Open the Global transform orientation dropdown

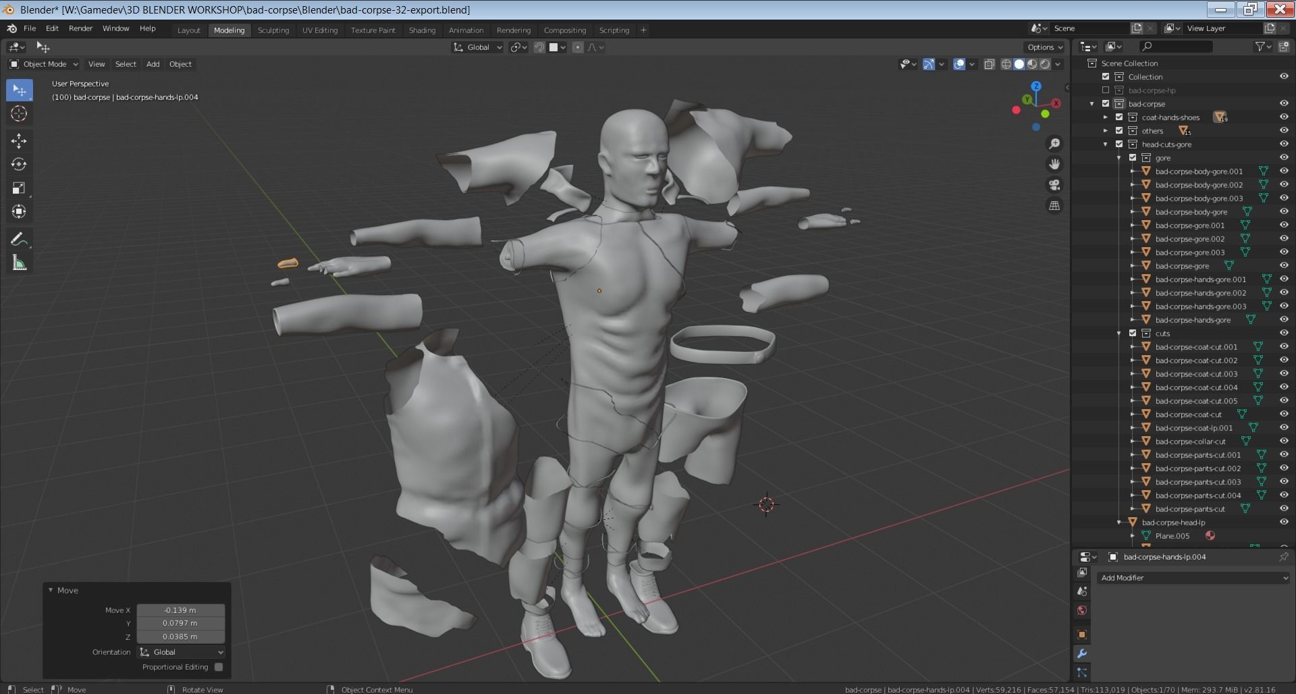478,47
